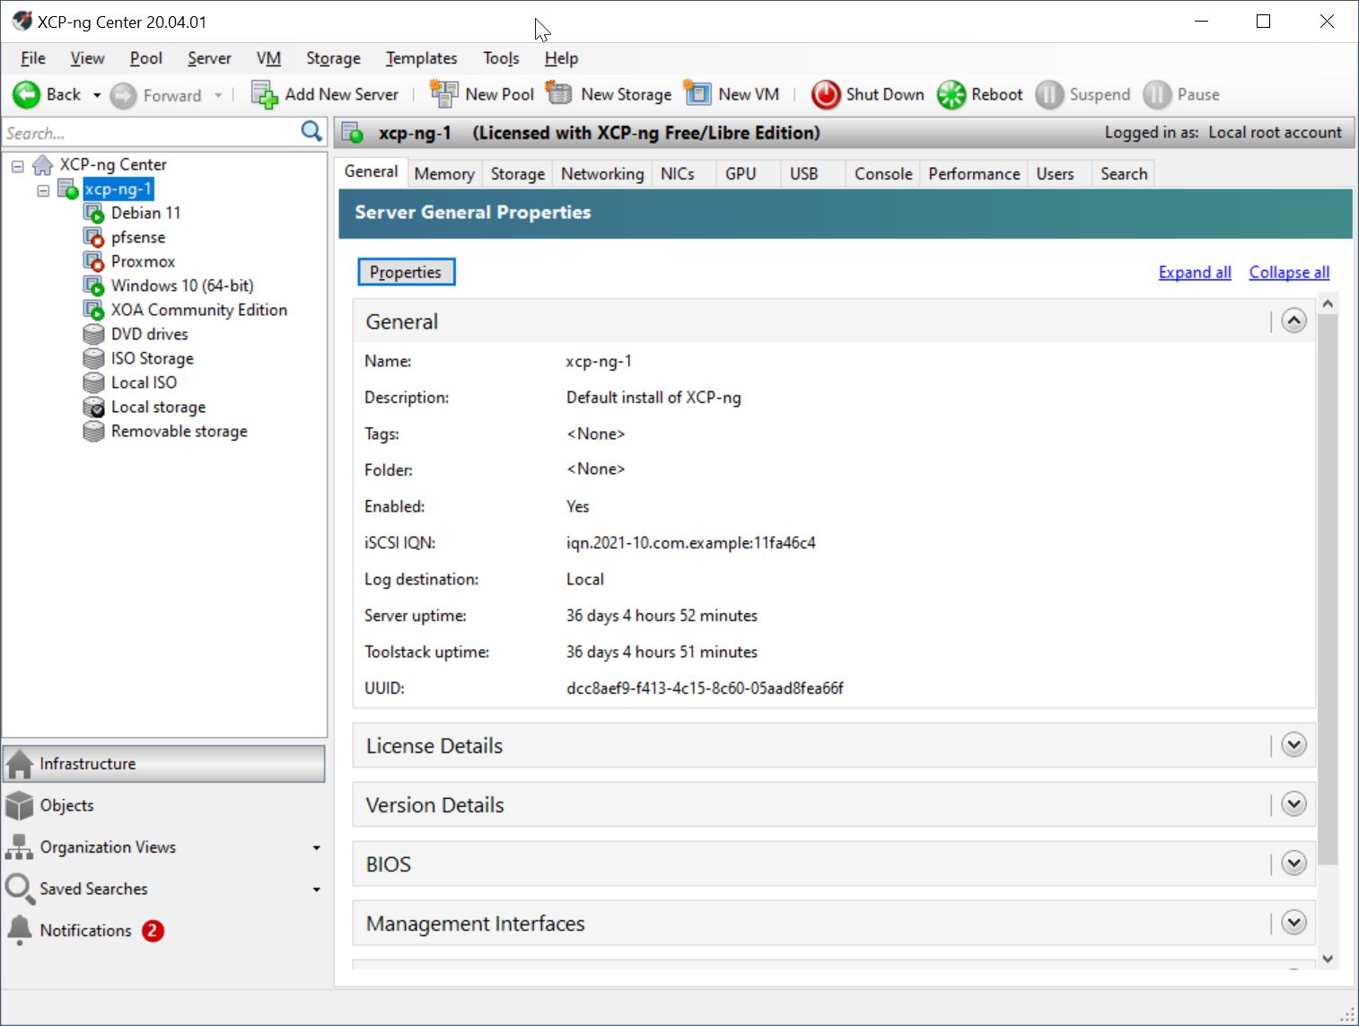The width and height of the screenshot is (1359, 1026).
Task: Click the Properties button
Action: (406, 272)
